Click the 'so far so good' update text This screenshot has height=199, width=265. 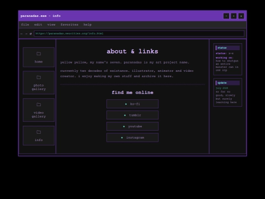[226, 97]
